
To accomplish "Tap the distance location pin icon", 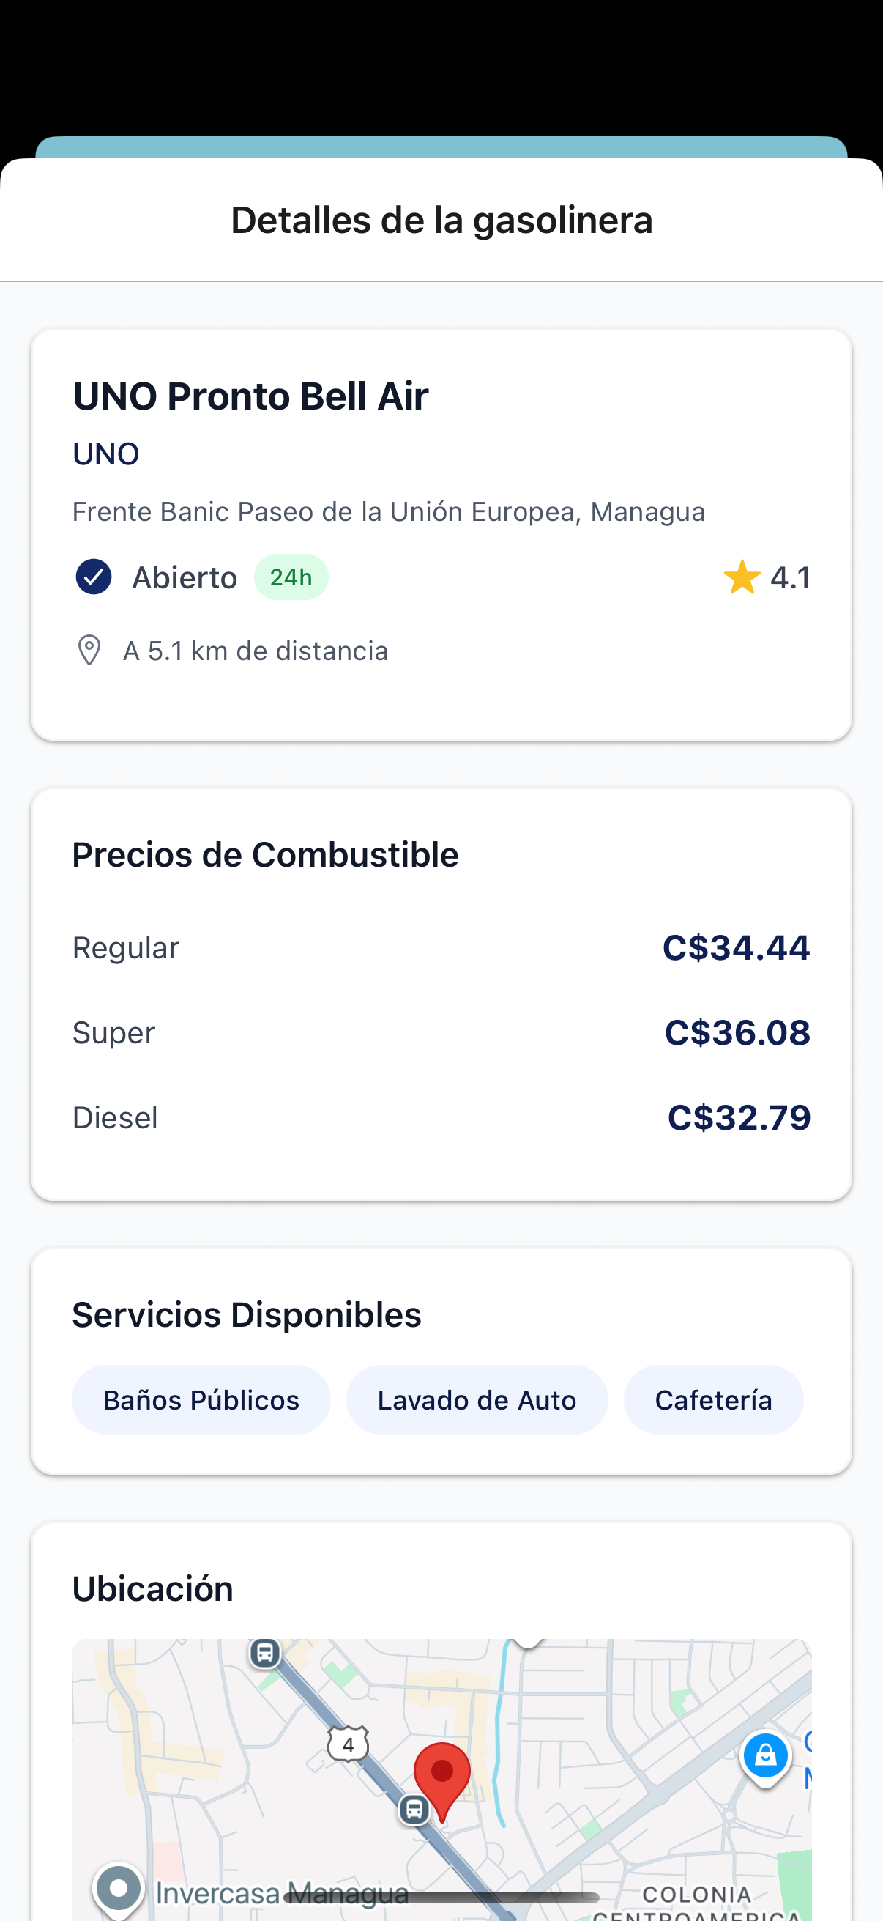I will (x=89, y=651).
